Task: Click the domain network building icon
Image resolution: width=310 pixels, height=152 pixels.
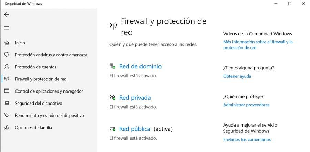Action: [112, 66]
